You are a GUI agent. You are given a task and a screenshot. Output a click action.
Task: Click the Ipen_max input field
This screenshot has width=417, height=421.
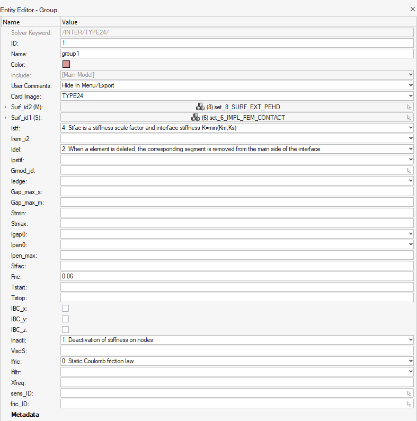pyautogui.click(x=237, y=255)
